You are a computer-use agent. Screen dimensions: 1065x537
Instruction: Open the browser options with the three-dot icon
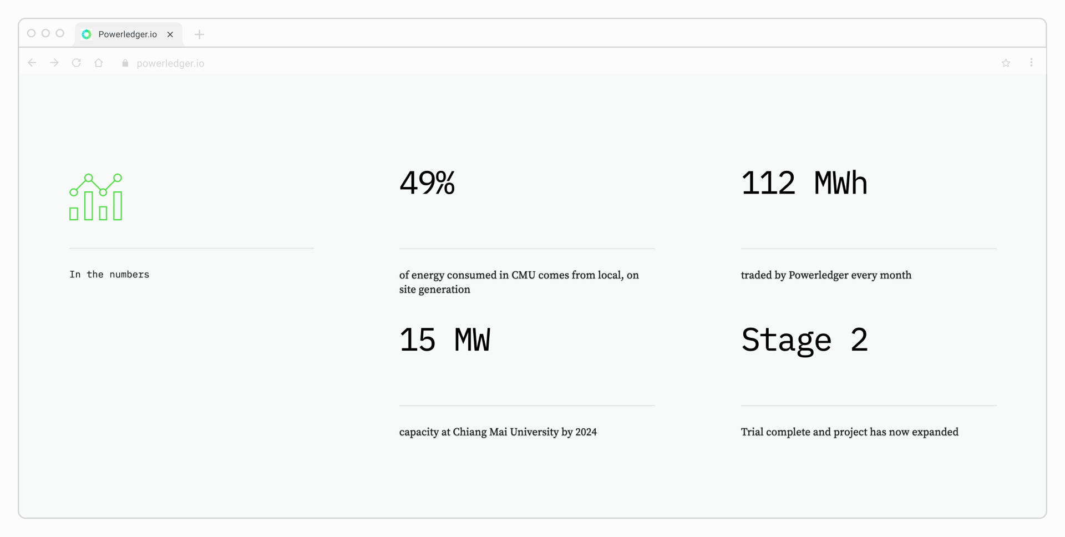[1032, 63]
